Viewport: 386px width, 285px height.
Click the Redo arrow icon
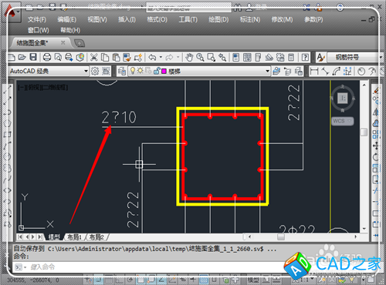(x=169, y=57)
